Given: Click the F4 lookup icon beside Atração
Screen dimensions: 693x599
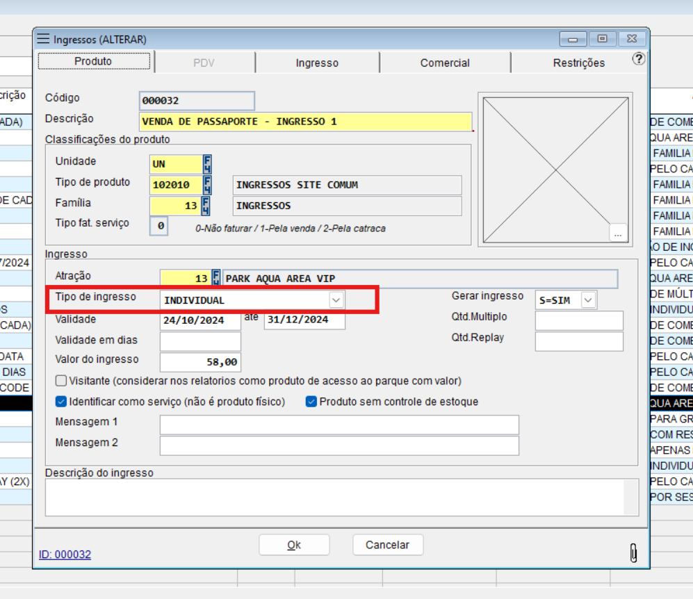Looking at the screenshot, I should coord(216,279).
